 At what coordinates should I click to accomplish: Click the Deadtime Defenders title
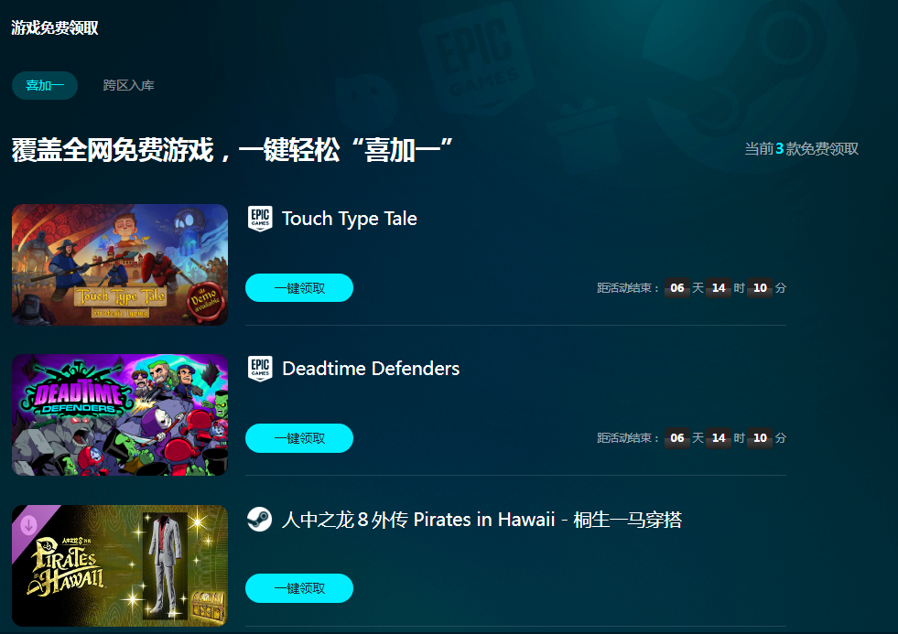point(371,369)
